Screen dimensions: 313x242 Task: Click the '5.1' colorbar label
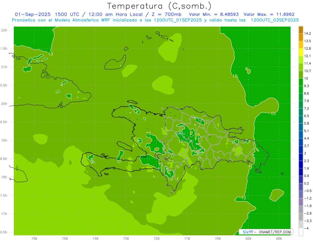click(307, 131)
